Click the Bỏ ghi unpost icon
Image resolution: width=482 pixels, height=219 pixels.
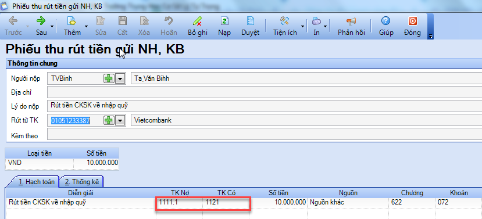point(197,21)
